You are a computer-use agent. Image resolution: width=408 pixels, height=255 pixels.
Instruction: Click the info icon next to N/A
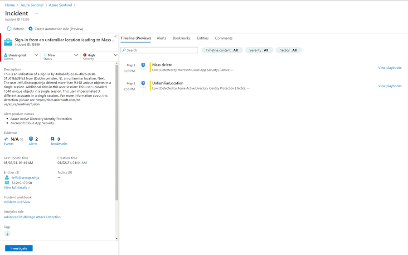[21, 139]
